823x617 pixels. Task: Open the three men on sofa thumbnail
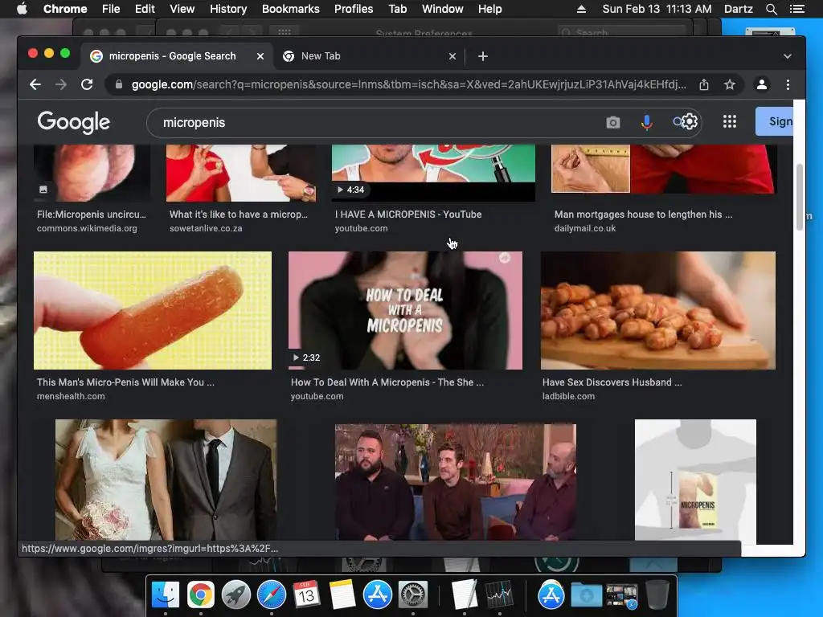(455, 482)
